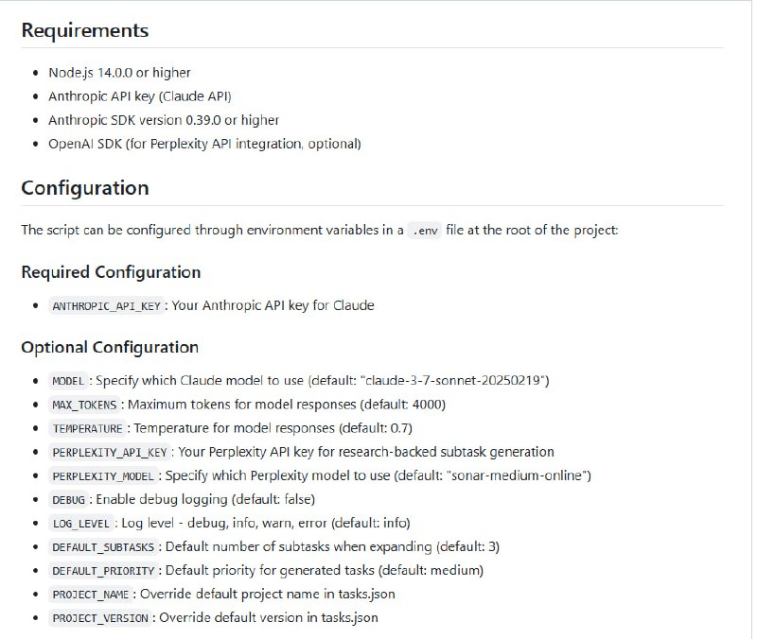Select the Required Configuration subheading
This screenshot has width=757, height=639.
pos(111,272)
